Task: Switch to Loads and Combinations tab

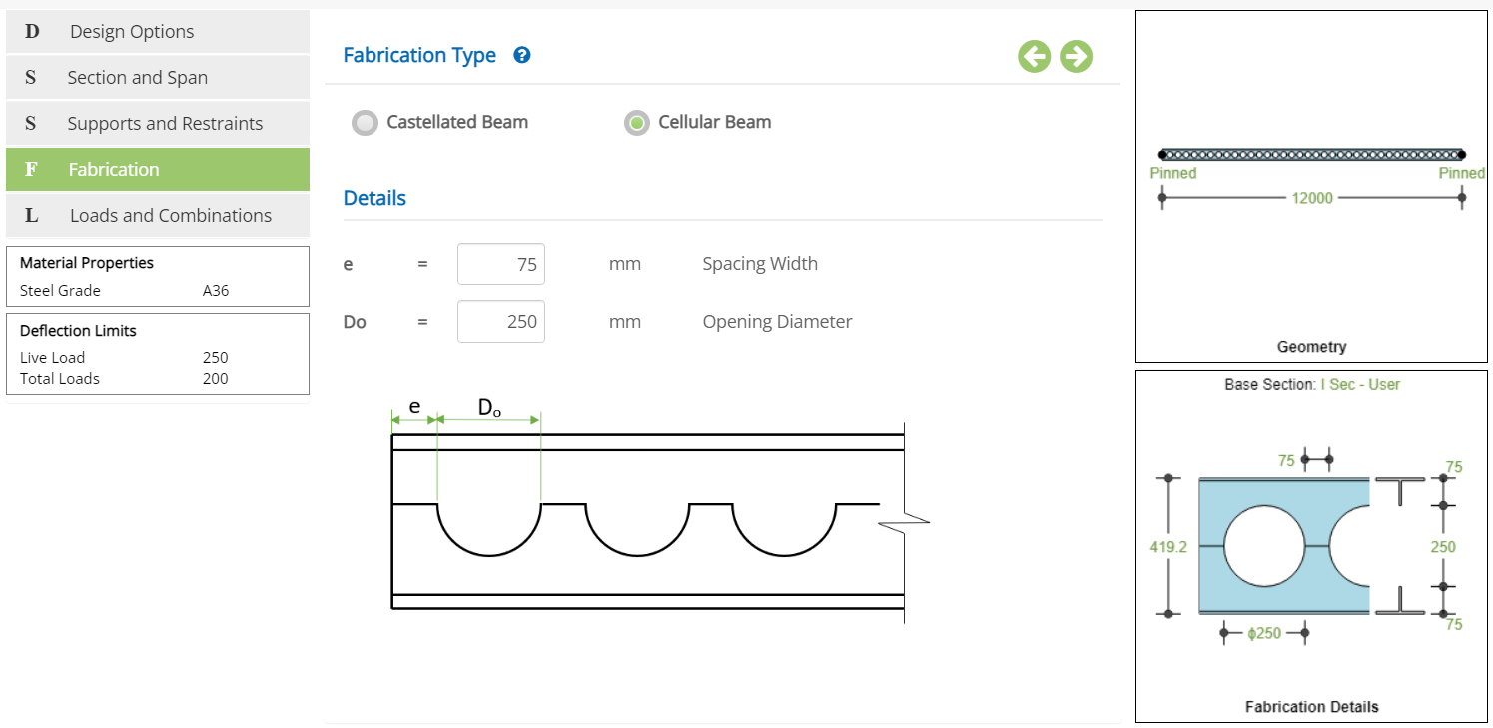Action: click(x=171, y=216)
